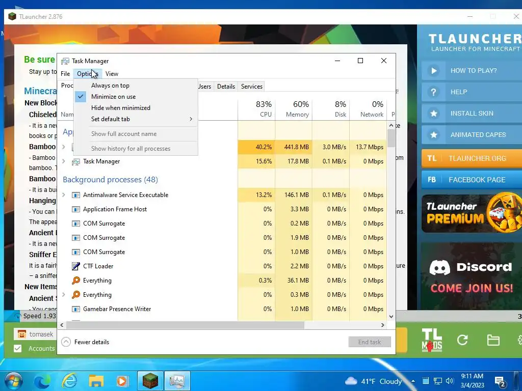Open the media player taskbar icon
The width and height of the screenshot is (522, 391).
click(122, 381)
